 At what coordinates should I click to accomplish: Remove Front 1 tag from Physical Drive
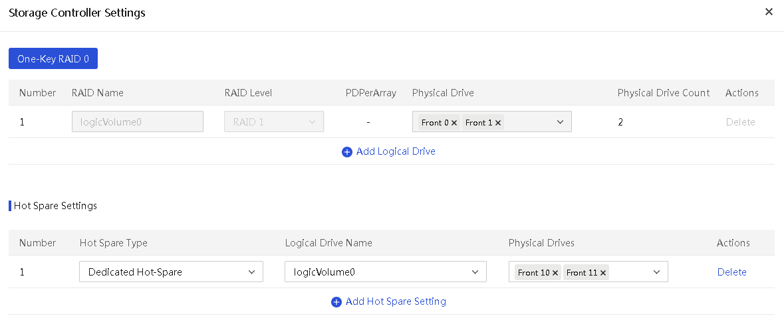click(x=498, y=123)
